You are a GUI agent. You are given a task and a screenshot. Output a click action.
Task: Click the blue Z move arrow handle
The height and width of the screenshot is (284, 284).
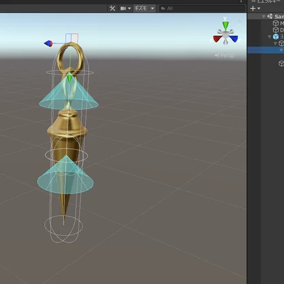(48, 43)
